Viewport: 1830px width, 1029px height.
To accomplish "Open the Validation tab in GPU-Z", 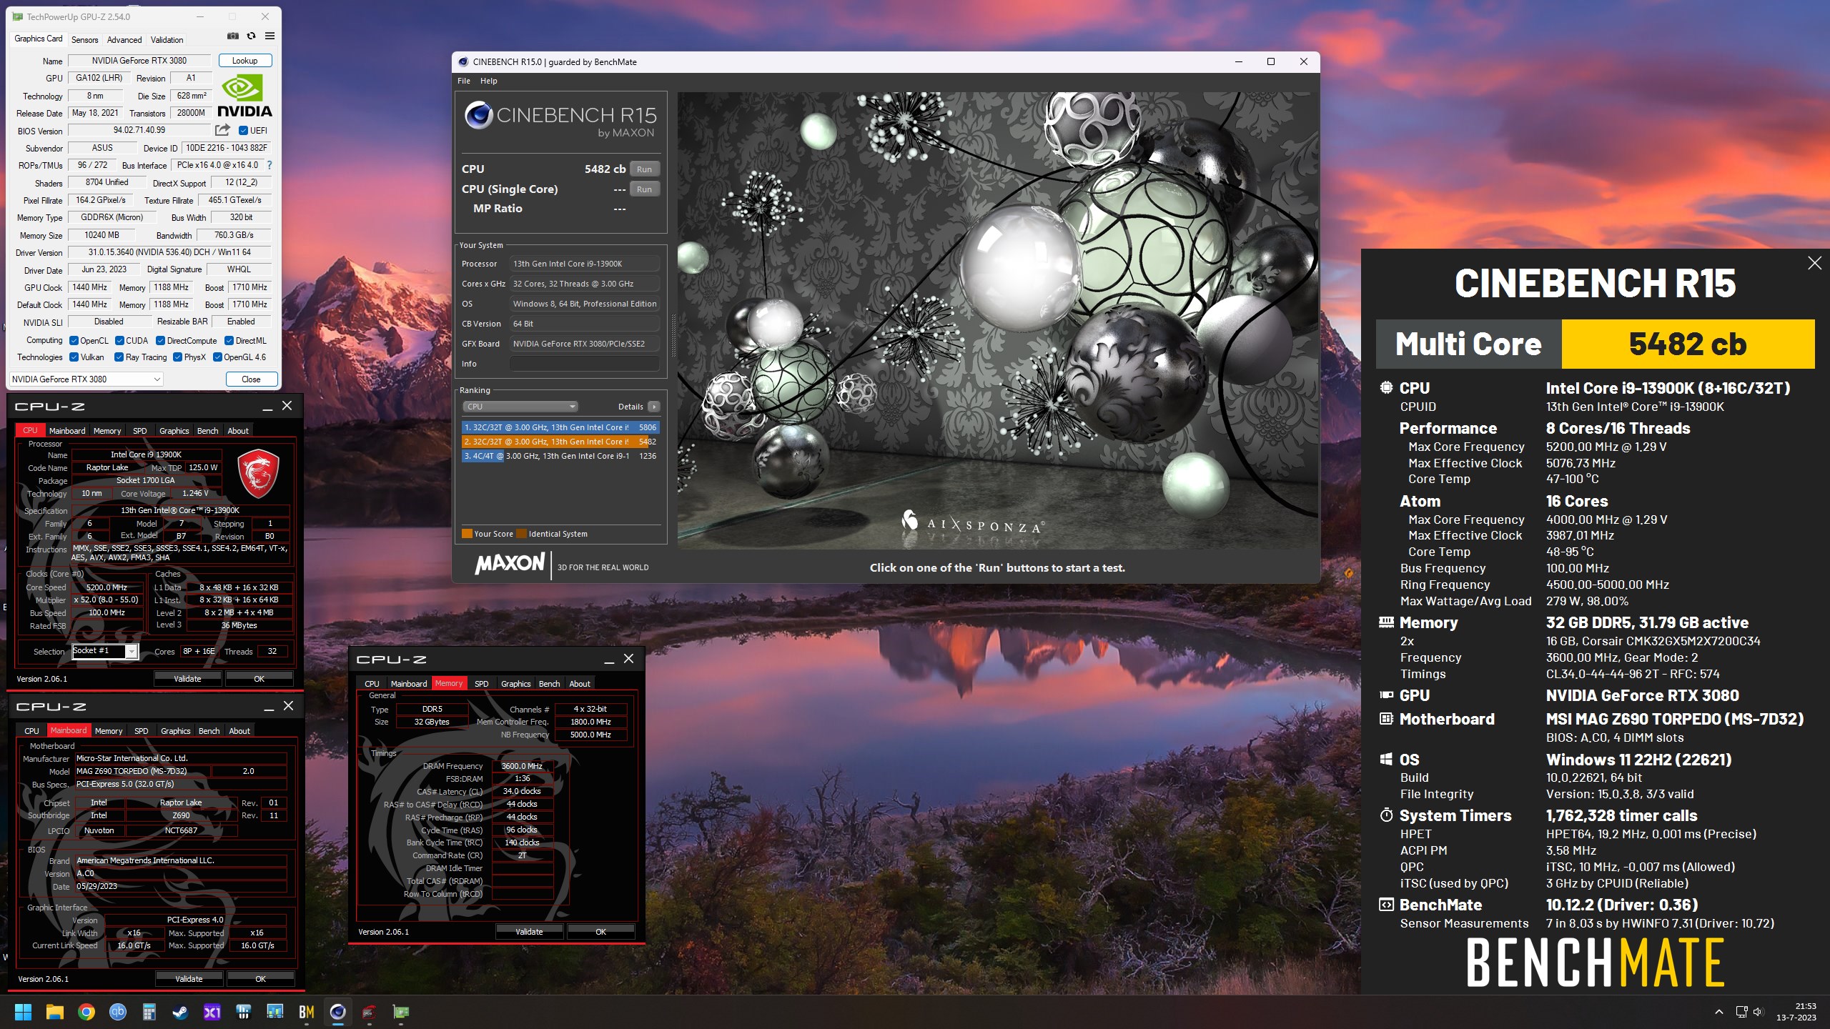I will [x=167, y=40].
